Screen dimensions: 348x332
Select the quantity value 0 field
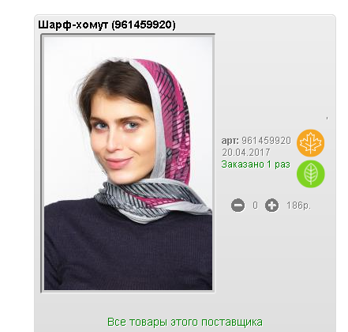coord(255,206)
